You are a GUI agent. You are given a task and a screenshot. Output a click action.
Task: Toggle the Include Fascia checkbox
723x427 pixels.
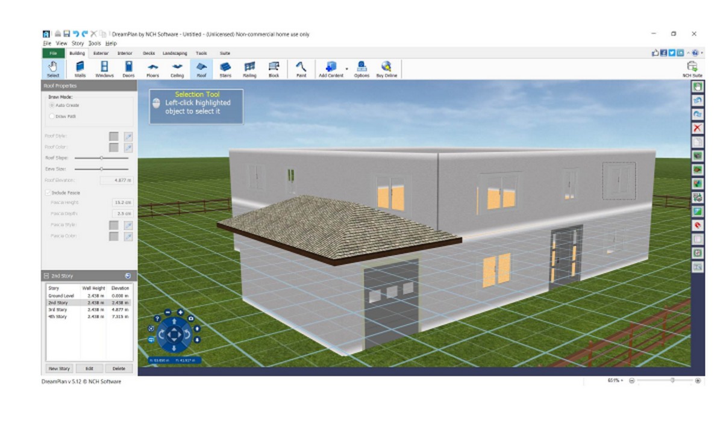point(49,193)
